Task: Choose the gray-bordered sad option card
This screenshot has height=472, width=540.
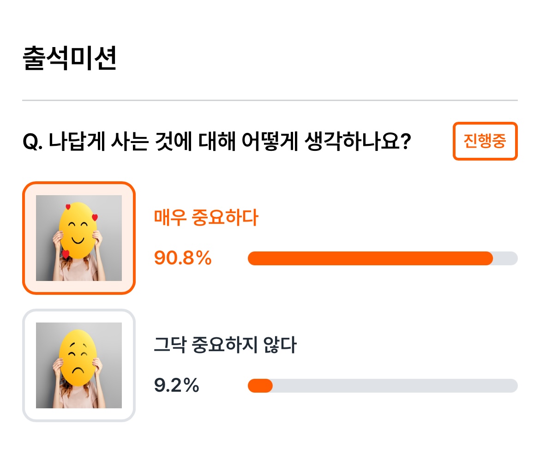Action: [x=79, y=365]
